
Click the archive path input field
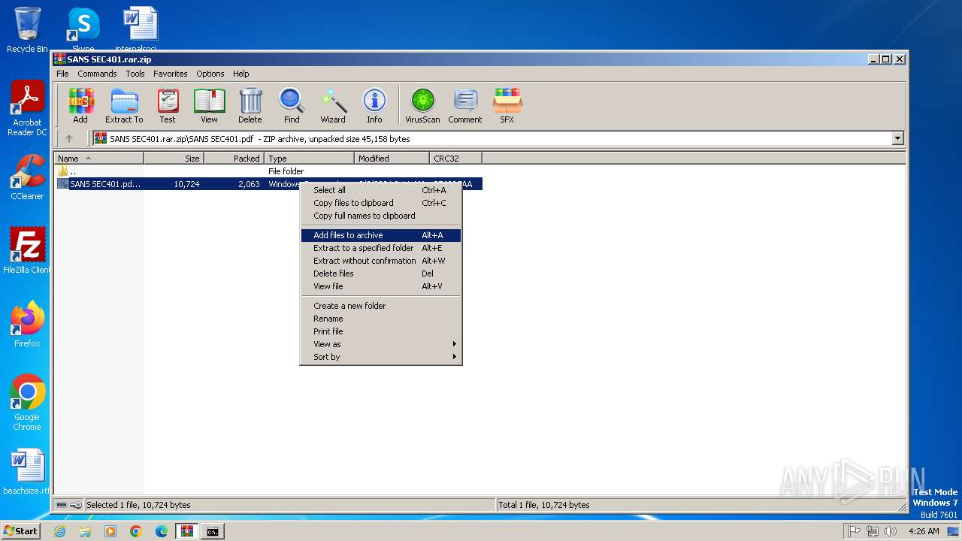pyautogui.click(x=492, y=138)
